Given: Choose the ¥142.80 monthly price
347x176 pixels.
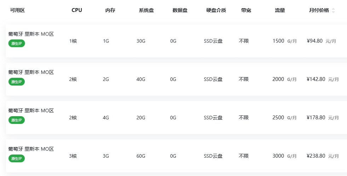Looking at the screenshot, I should click(x=316, y=79).
